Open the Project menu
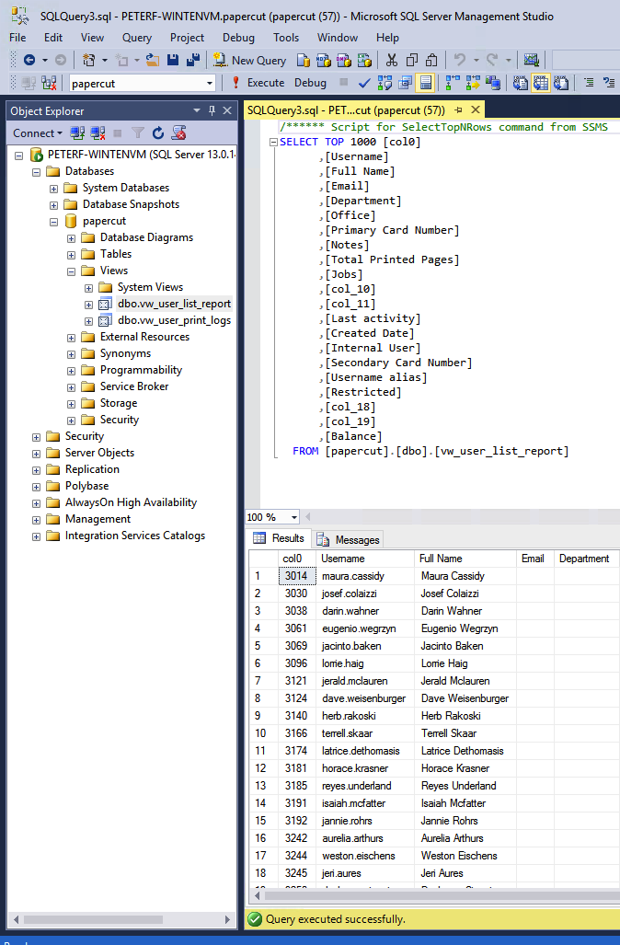Image resolution: width=620 pixels, height=945 pixels. 187,38
